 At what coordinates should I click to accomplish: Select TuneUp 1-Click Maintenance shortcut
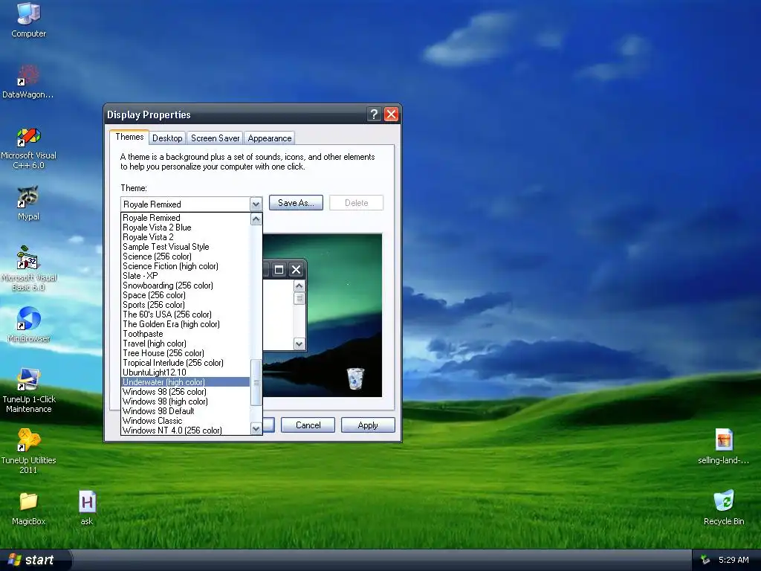coord(29,391)
